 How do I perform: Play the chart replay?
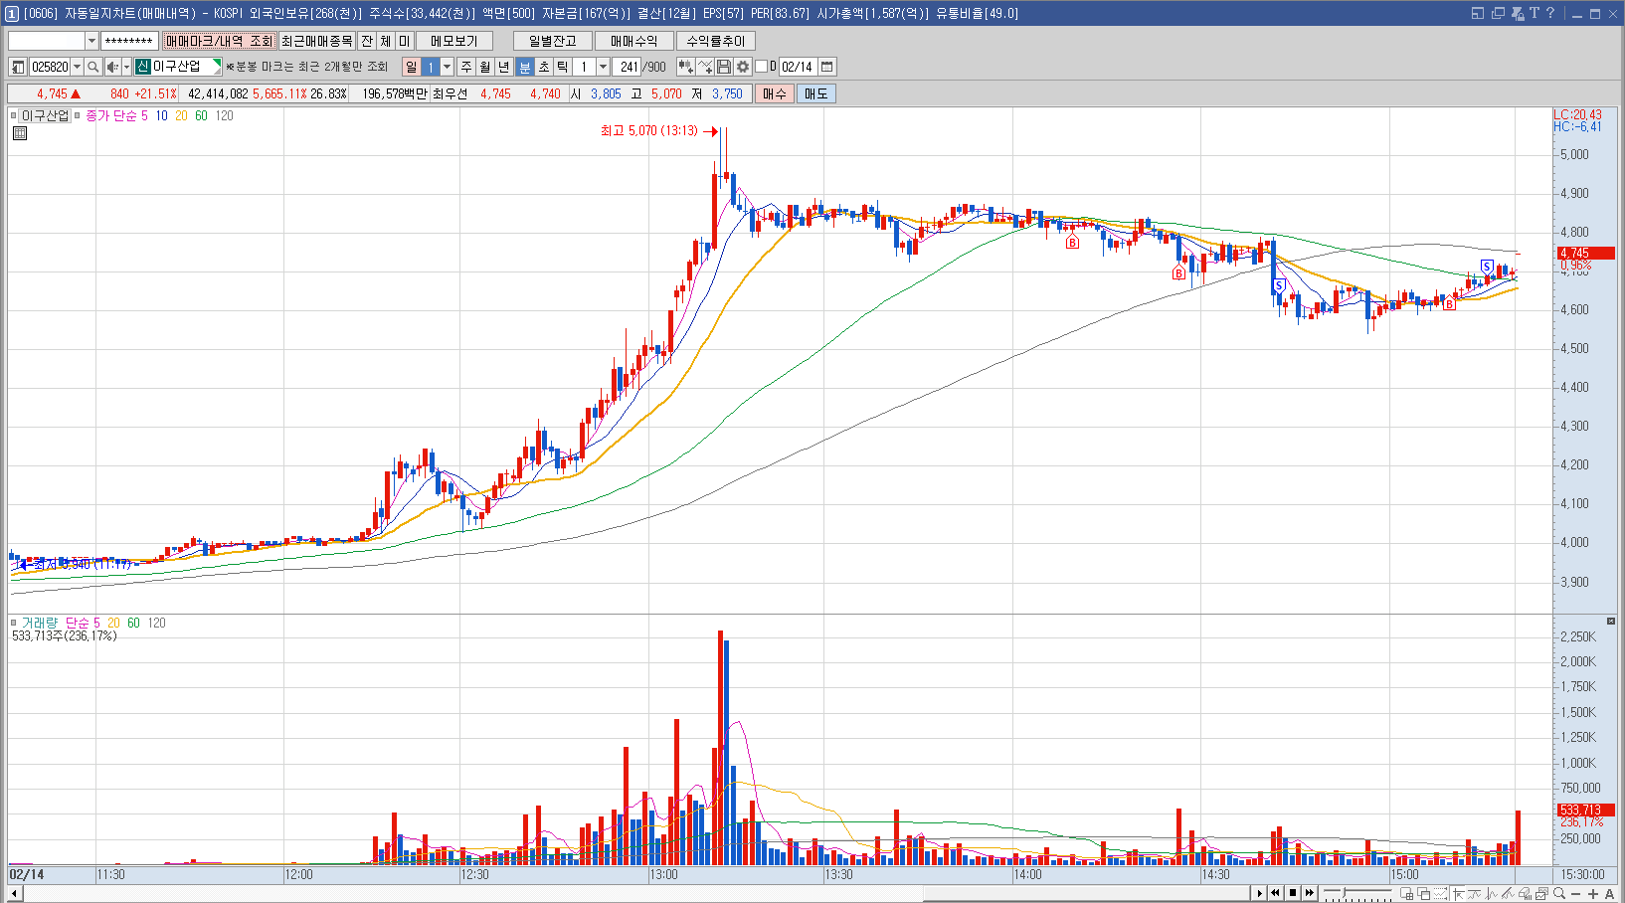1260,893
